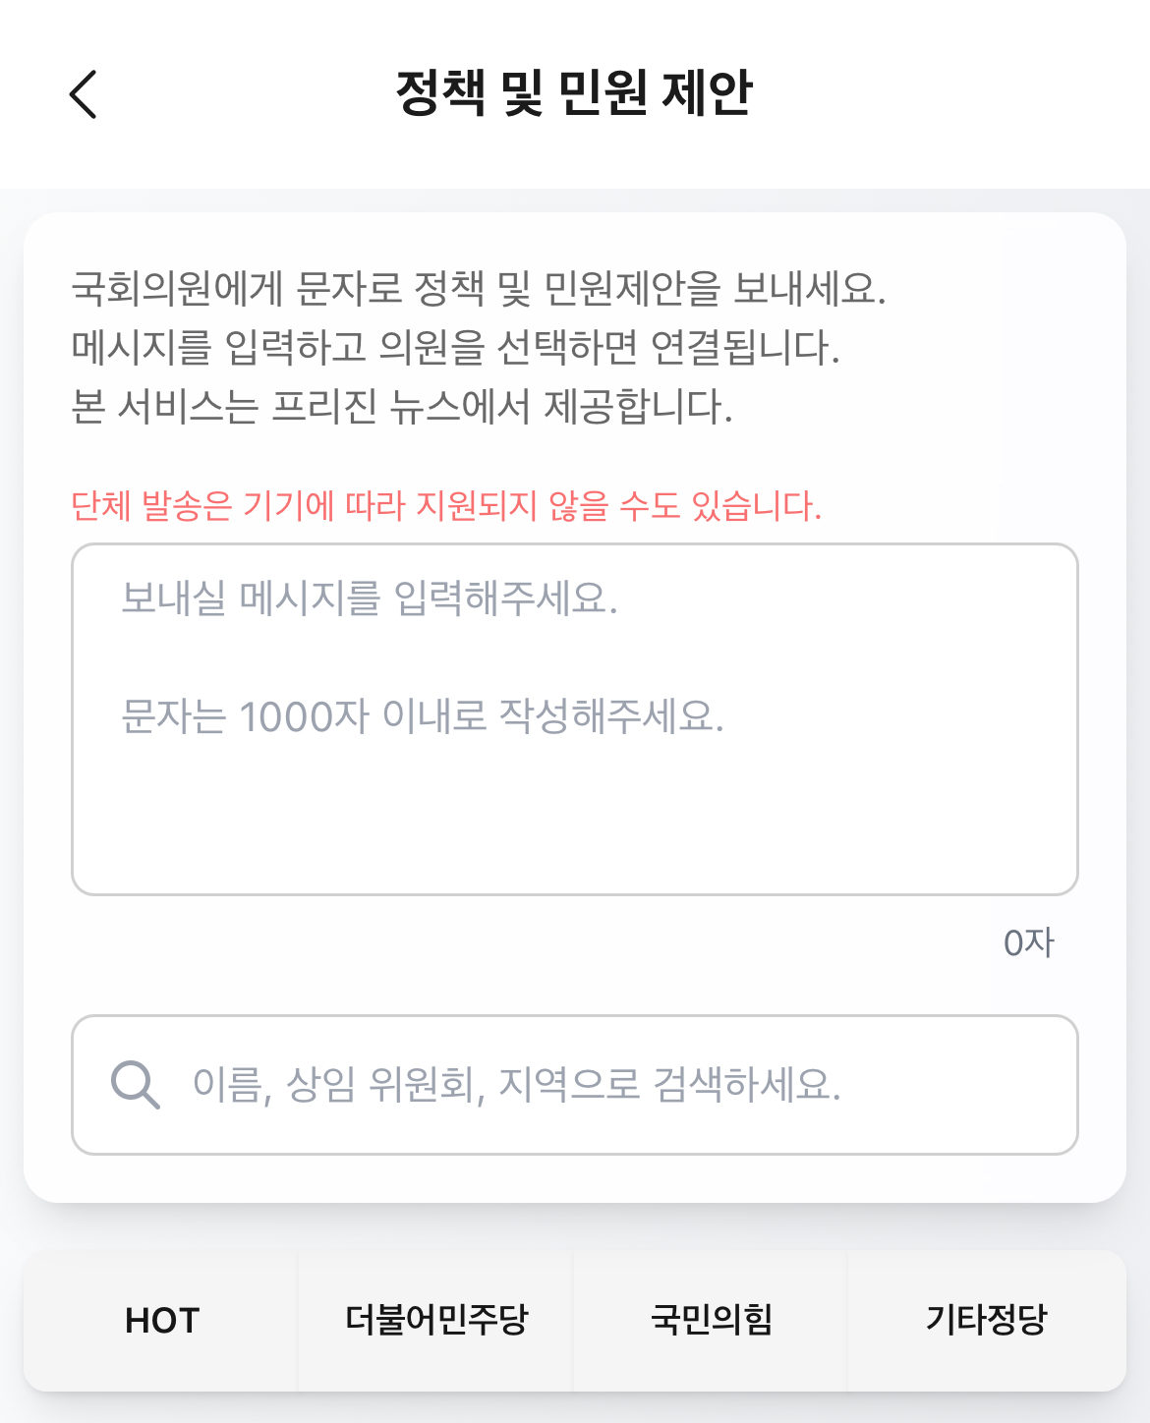Image resolution: width=1150 pixels, height=1423 pixels.
Task: Open the 국민의힘 tab
Action: pyautogui.click(x=711, y=1321)
